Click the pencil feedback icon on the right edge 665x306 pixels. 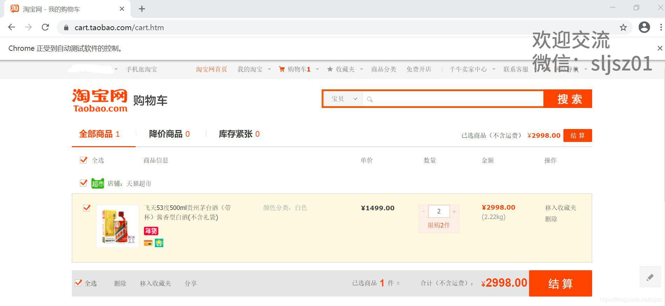[x=650, y=277]
